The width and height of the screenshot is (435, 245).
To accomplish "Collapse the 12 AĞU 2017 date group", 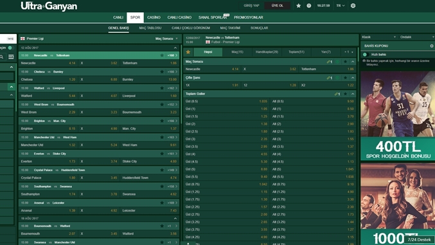I will click(x=175, y=48).
